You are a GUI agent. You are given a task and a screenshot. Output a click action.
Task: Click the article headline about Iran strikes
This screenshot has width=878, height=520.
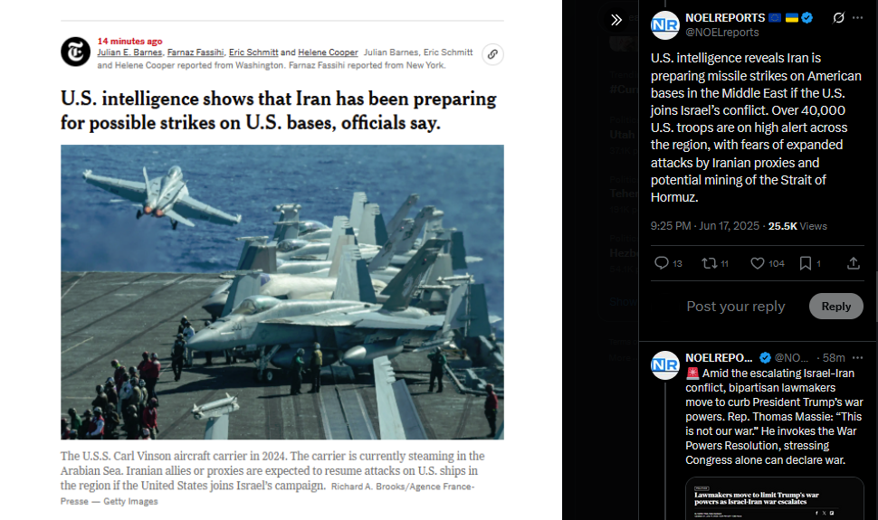(x=278, y=110)
